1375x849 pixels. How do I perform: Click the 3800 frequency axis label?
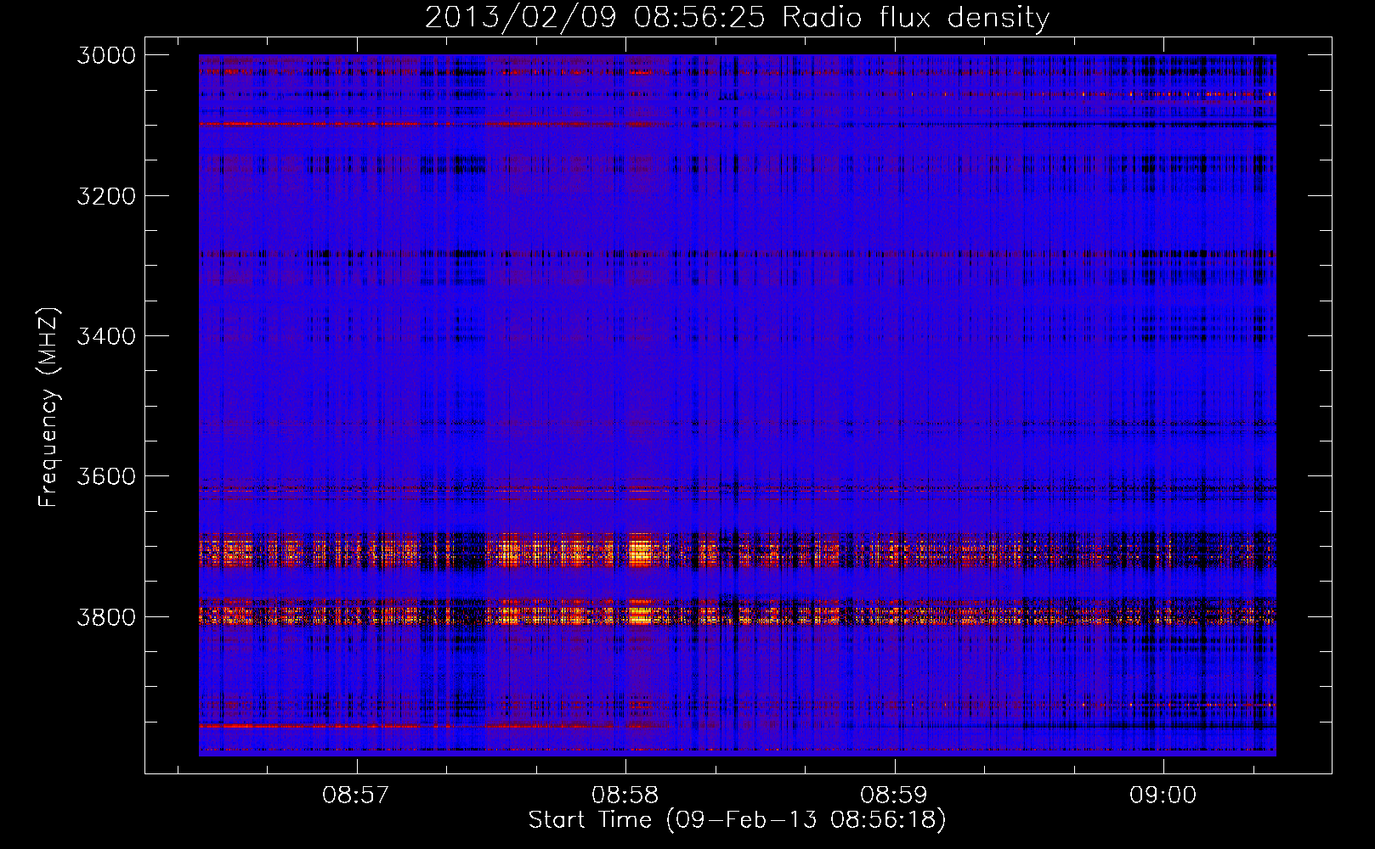[106, 616]
